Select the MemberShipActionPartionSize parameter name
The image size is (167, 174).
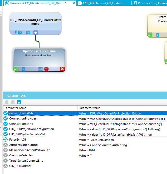tap(30, 150)
